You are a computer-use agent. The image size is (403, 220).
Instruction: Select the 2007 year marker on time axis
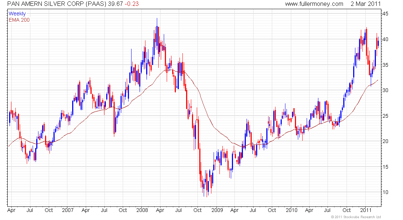coord(68,210)
